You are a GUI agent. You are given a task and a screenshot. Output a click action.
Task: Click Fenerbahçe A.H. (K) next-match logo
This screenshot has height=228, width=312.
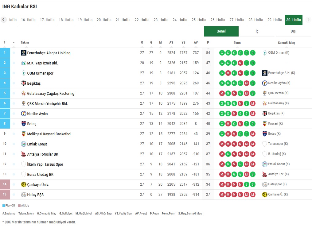pos(264,73)
